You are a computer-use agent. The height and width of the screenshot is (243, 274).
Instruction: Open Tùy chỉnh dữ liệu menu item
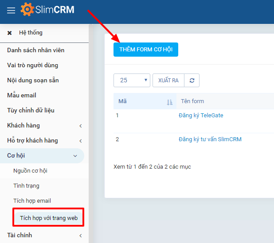(x=31, y=110)
